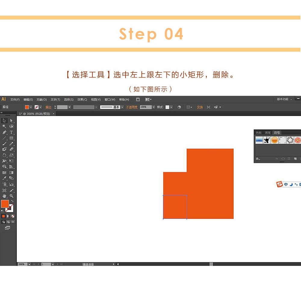Open fill color dropdown in control bar

[x=31, y=107]
